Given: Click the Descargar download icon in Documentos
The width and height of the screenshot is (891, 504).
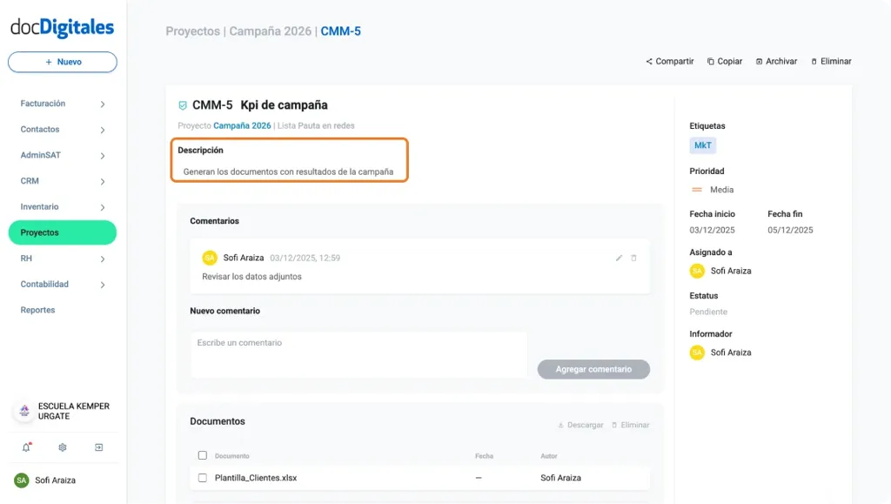Looking at the screenshot, I should [561, 425].
